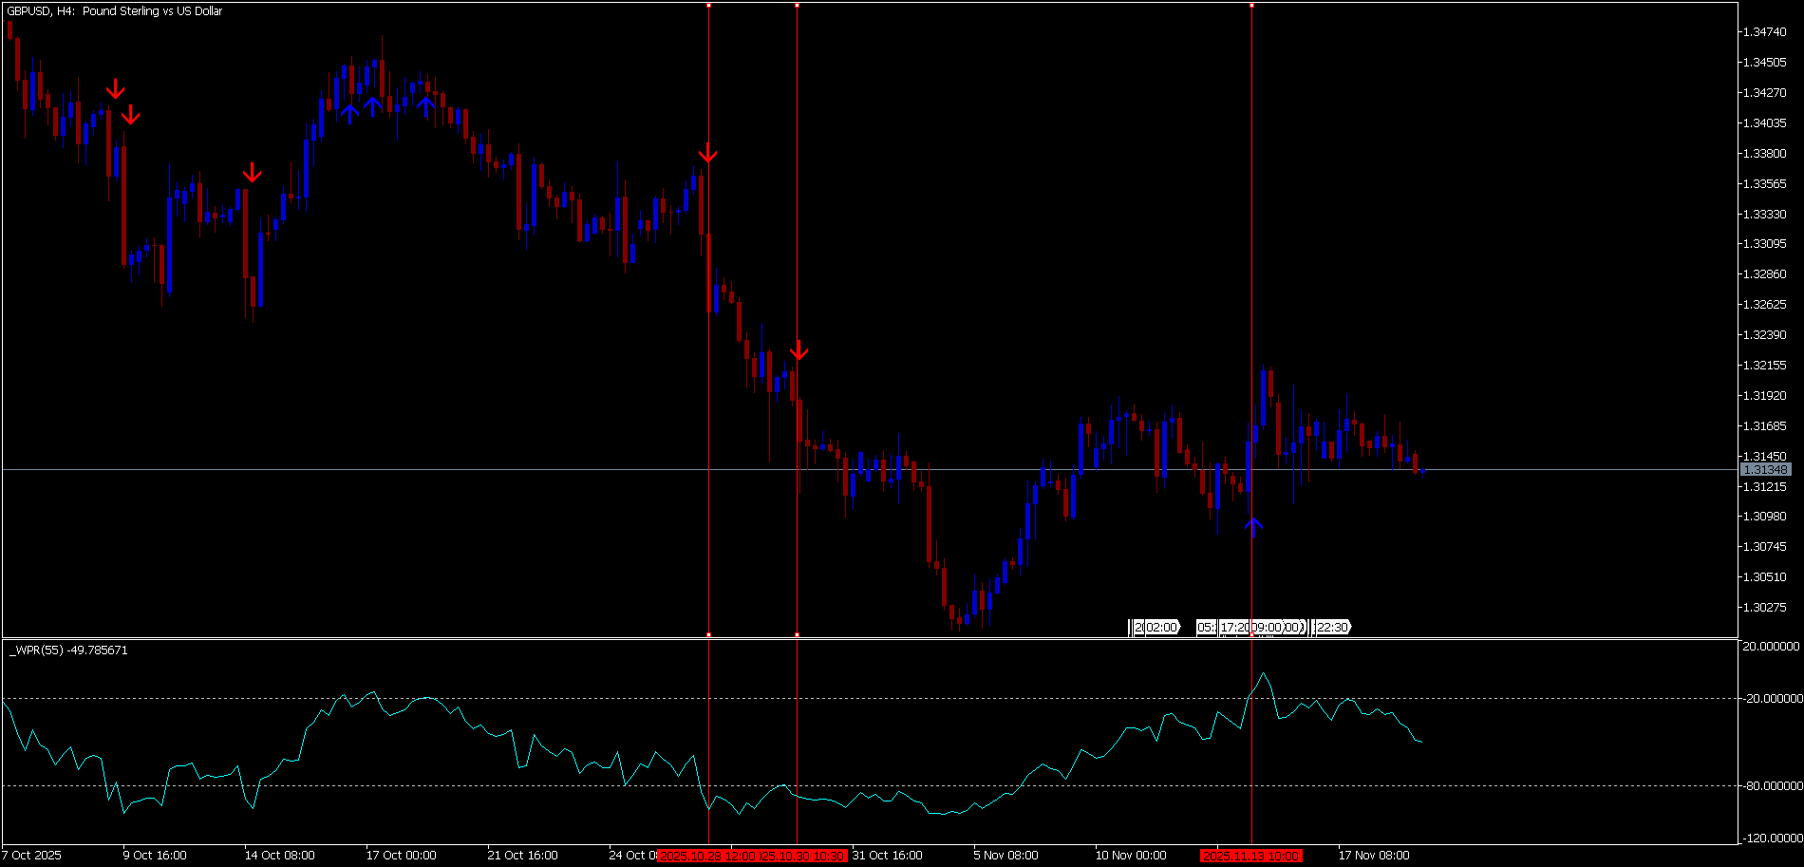Screen dimensions: 1804x867
Task: Click the 1.30745 price axis label
Action: pyautogui.click(x=1765, y=547)
